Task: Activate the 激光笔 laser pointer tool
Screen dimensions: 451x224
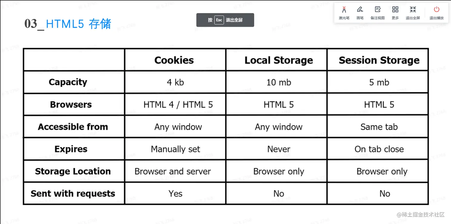Action: tap(344, 12)
